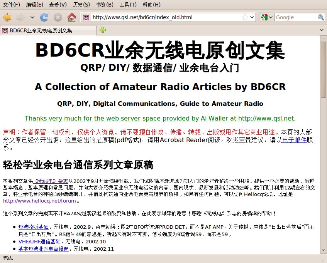The width and height of the screenshot is (327, 263).
Task: Open the 历史(S) menu
Action: point(81,5)
